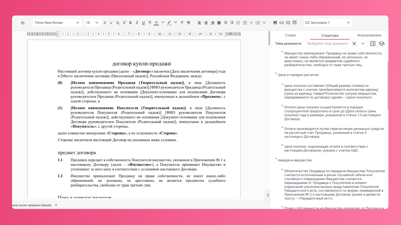Switch to the Формулировки tab
This screenshot has width=401, height=225.
pos(369,35)
